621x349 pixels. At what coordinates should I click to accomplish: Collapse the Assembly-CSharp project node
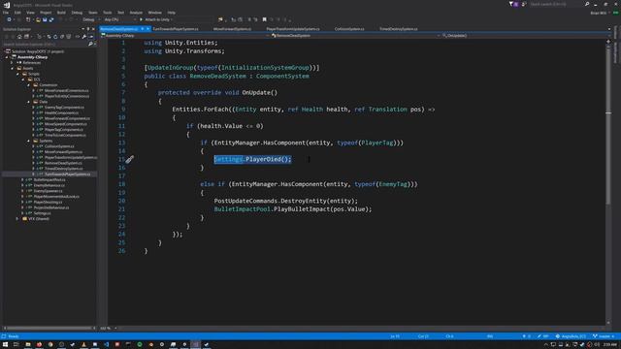pos(7,57)
